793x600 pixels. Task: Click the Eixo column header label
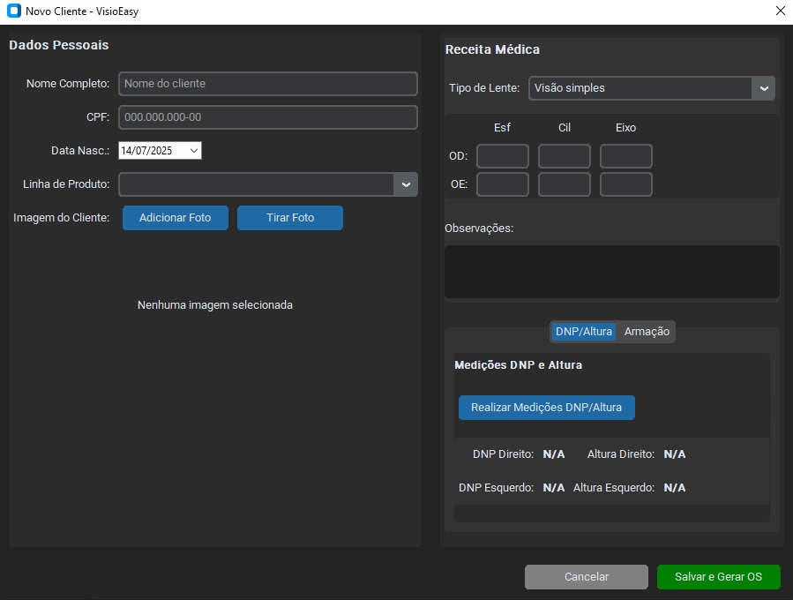625,127
